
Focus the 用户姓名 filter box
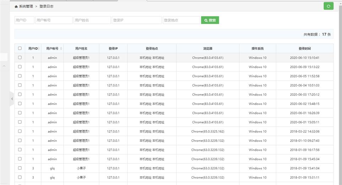coord(92,20)
